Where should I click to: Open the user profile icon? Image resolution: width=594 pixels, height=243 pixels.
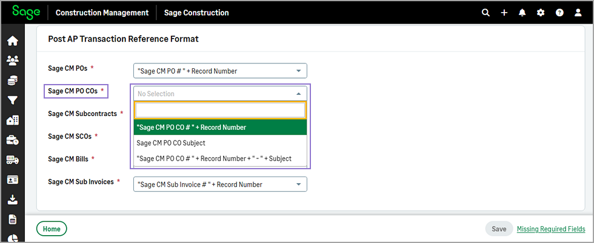[578, 13]
